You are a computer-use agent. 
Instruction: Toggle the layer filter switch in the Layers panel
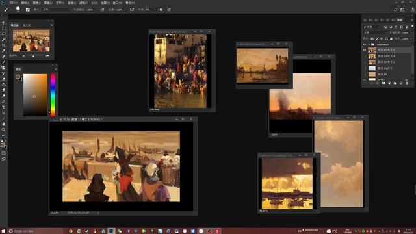coord(412,26)
